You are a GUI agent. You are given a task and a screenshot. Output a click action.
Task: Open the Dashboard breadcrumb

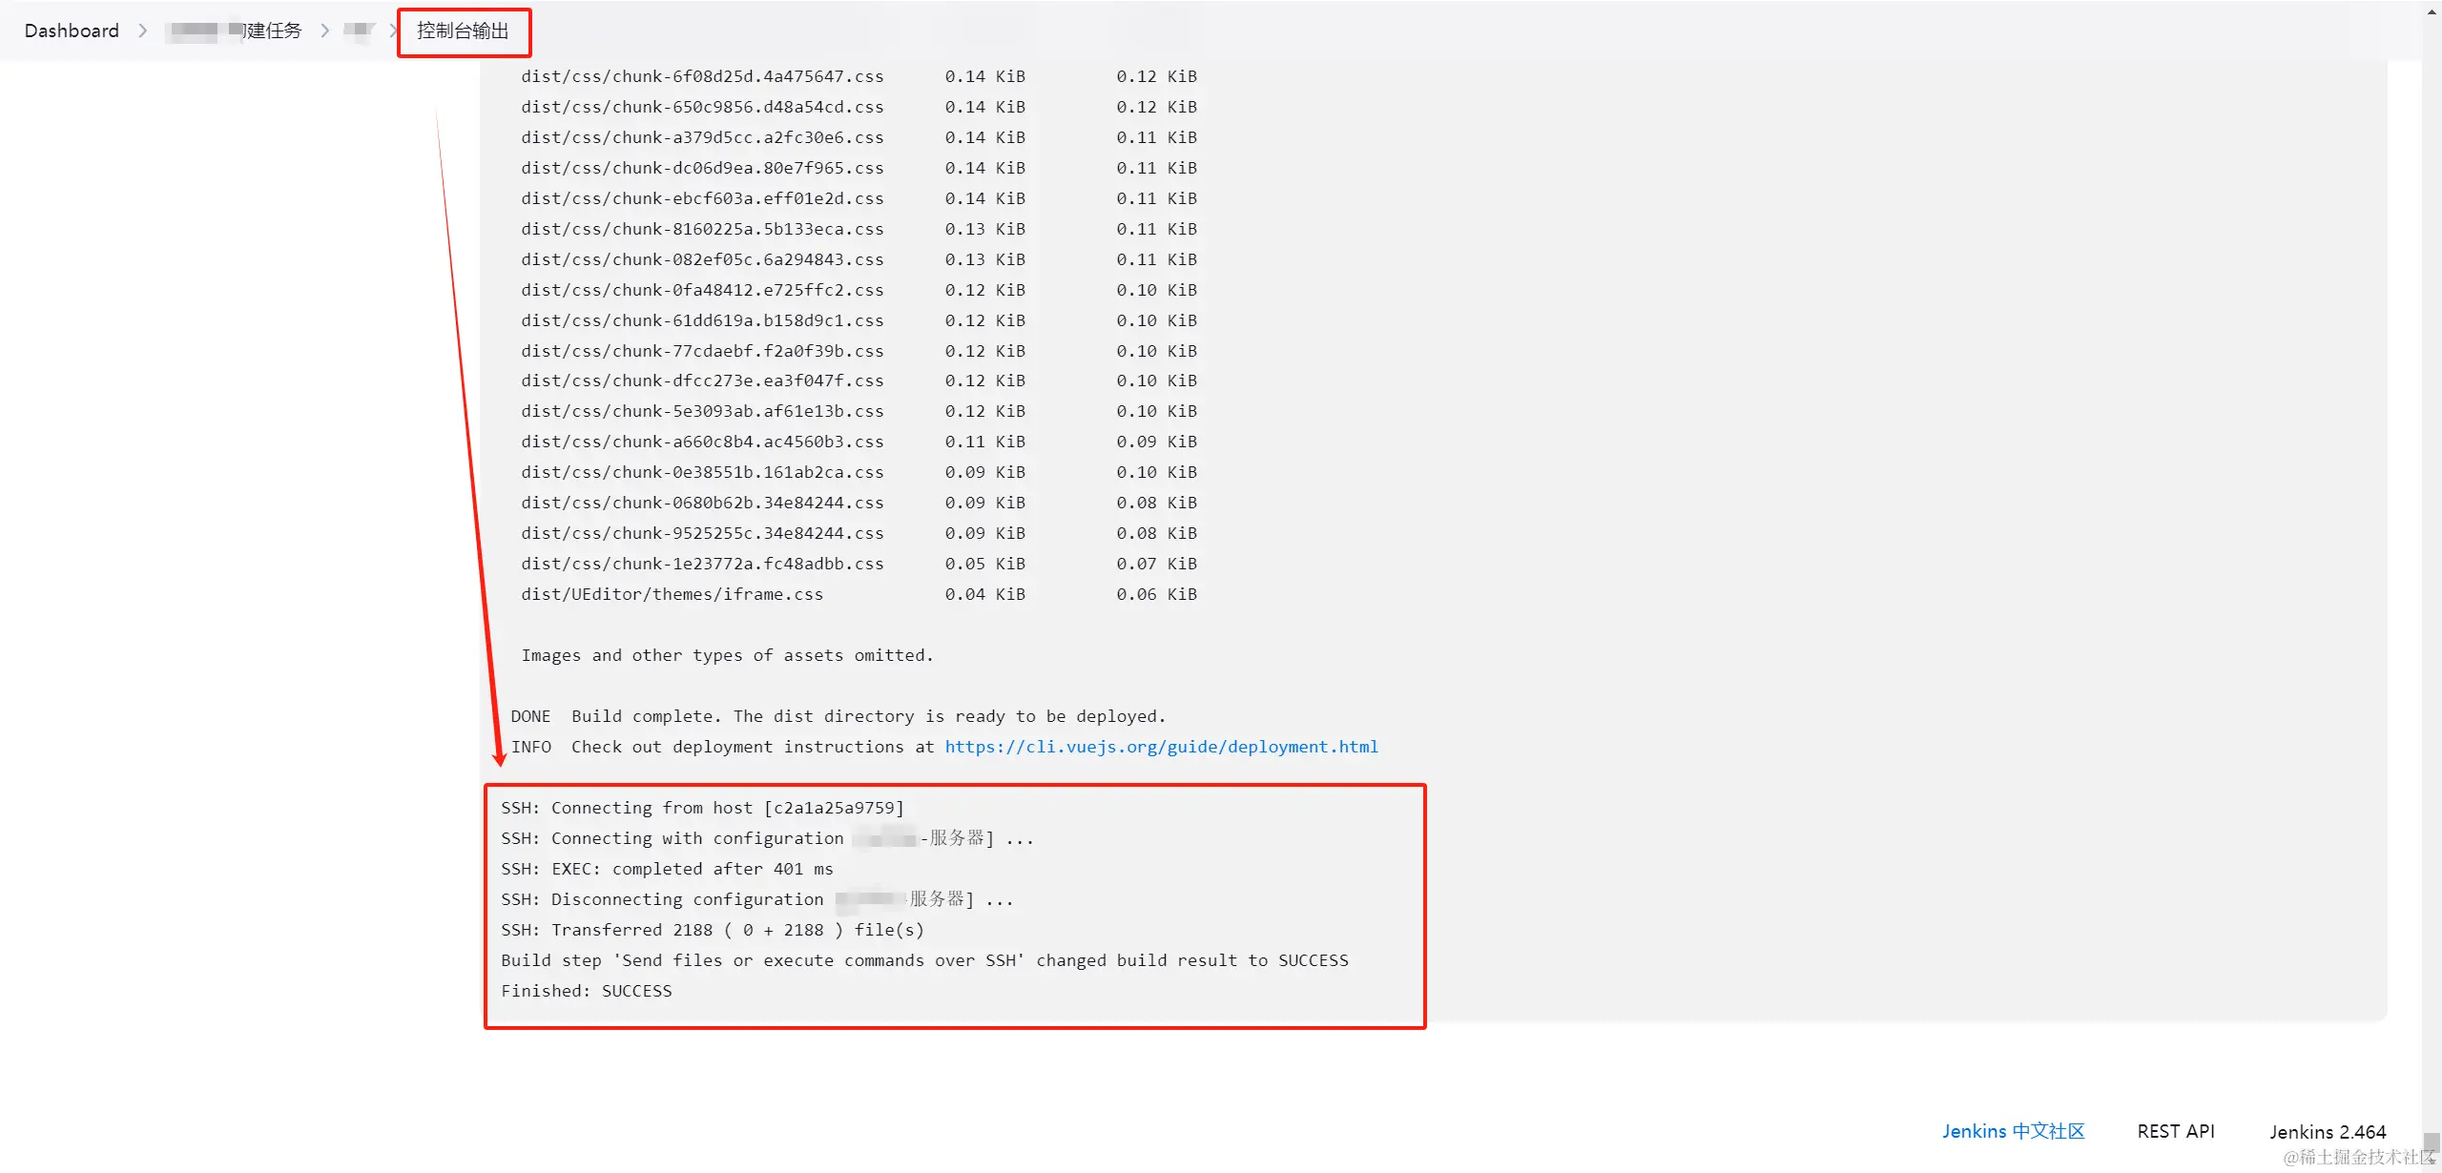[72, 31]
